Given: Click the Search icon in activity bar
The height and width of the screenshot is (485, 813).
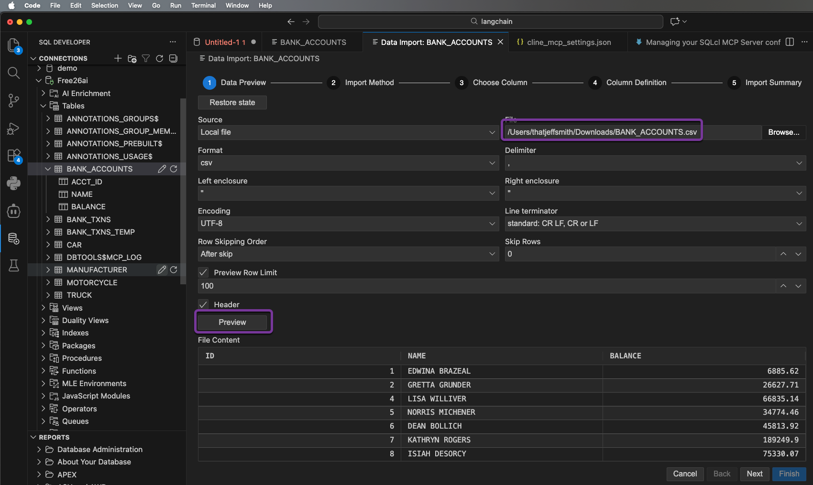Looking at the screenshot, I should (x=13, y=73).
